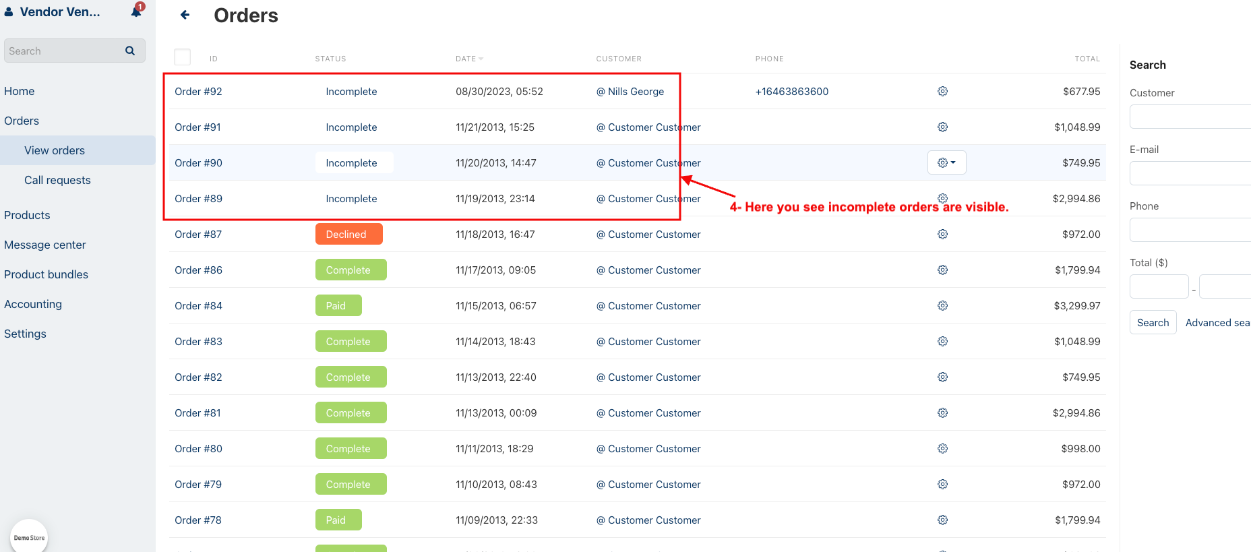Sort orders by Date column
The width and height of the screenshot is (1251, 552).
coord(469,59)
